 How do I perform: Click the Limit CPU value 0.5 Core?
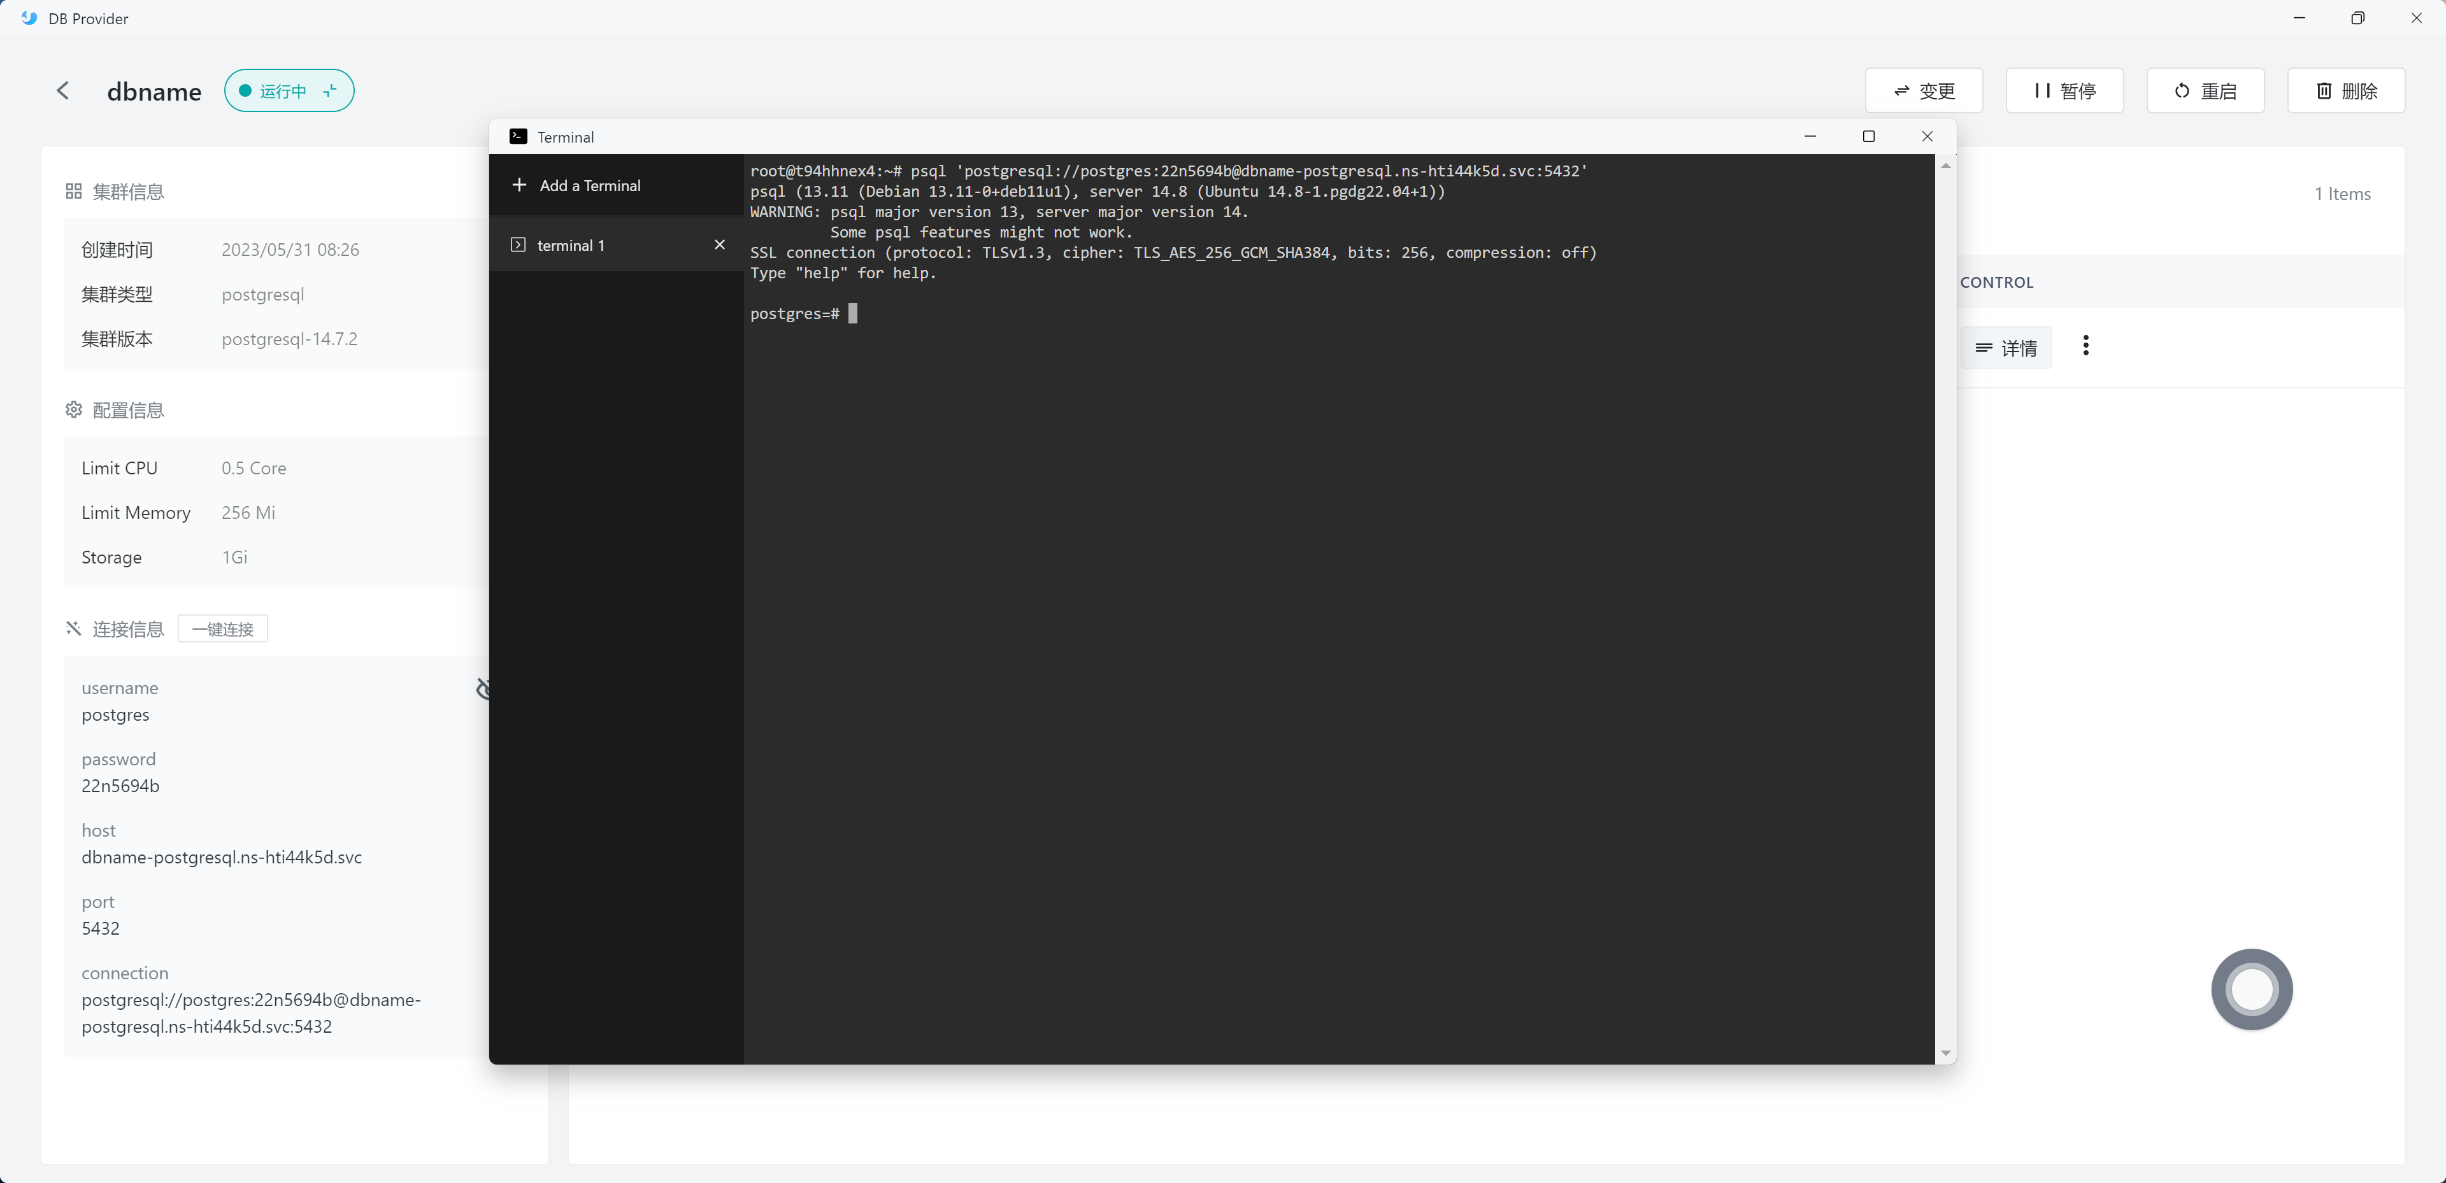pos(254,468)
